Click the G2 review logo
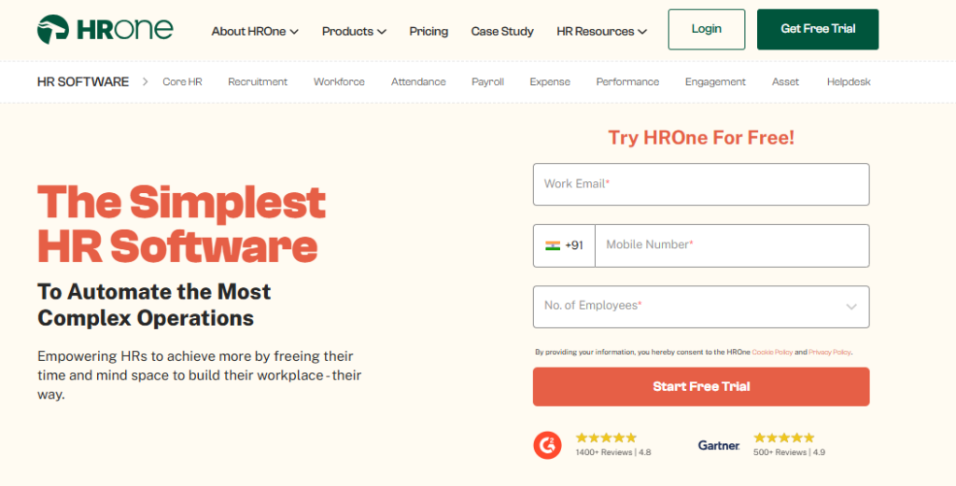This screenshot has width=956, height=486. [547, 445]
